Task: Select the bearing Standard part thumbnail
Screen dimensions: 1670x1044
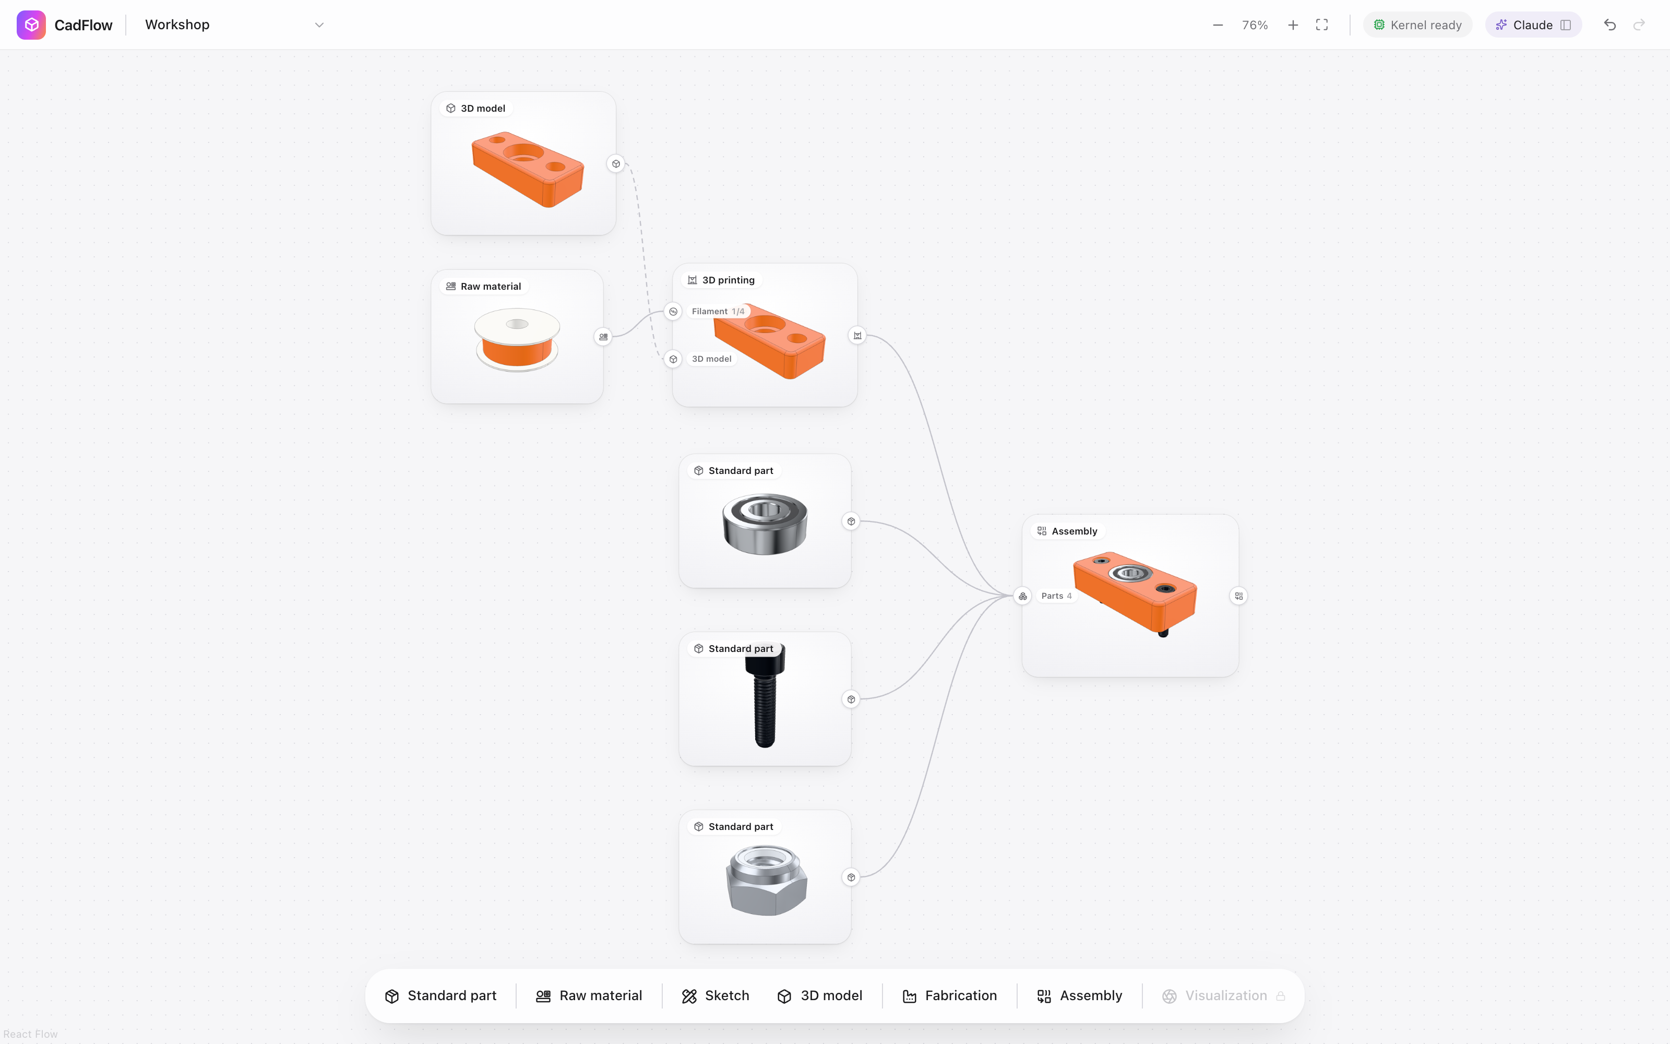Action: point(765,524)
